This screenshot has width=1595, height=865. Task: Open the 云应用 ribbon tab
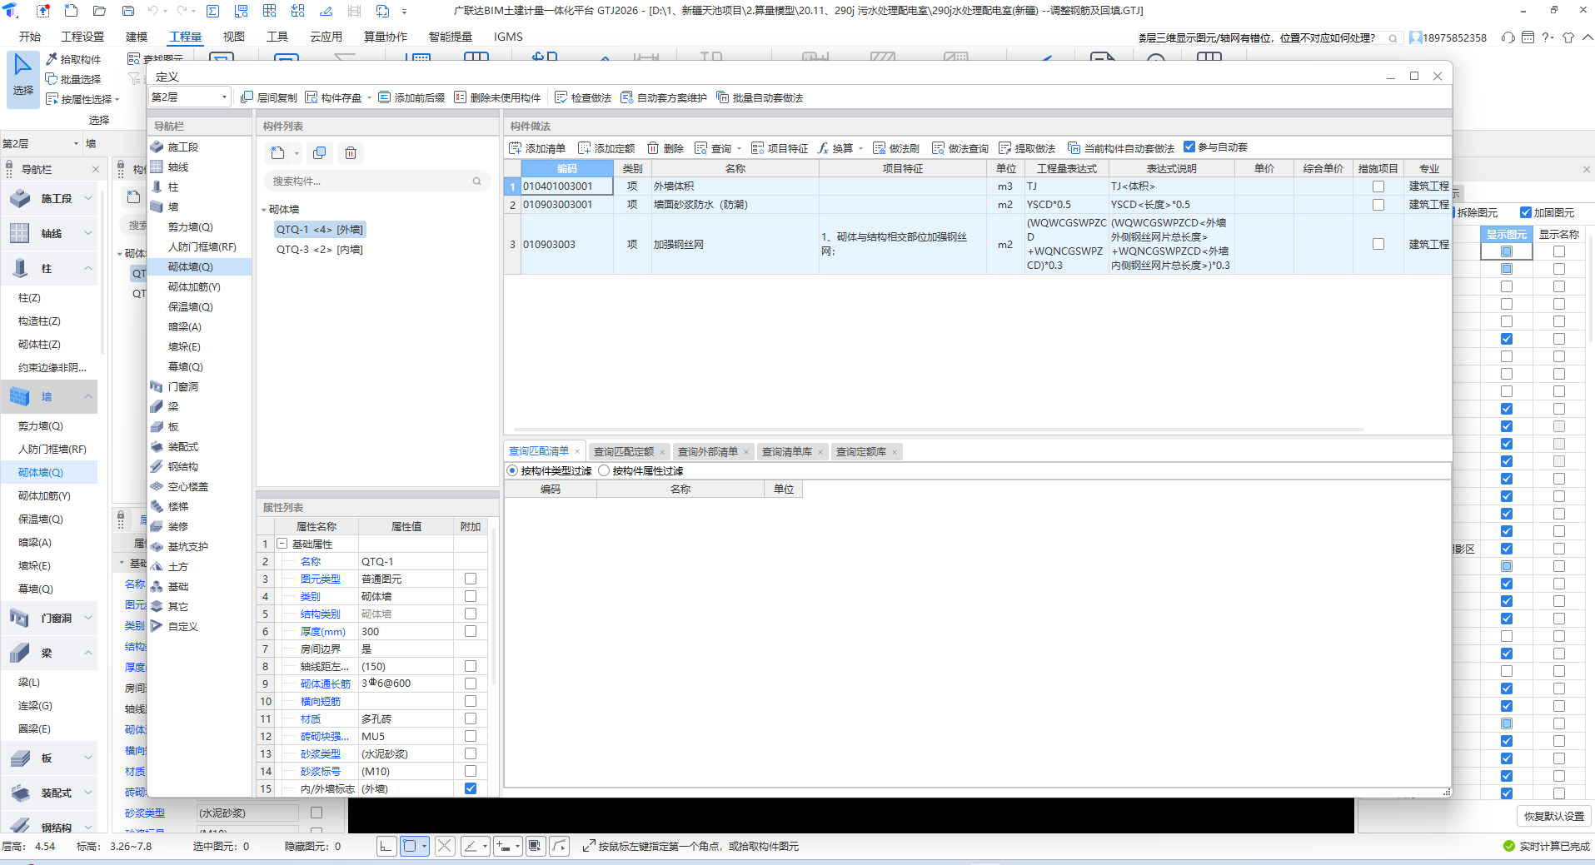(x=326, y=37)
